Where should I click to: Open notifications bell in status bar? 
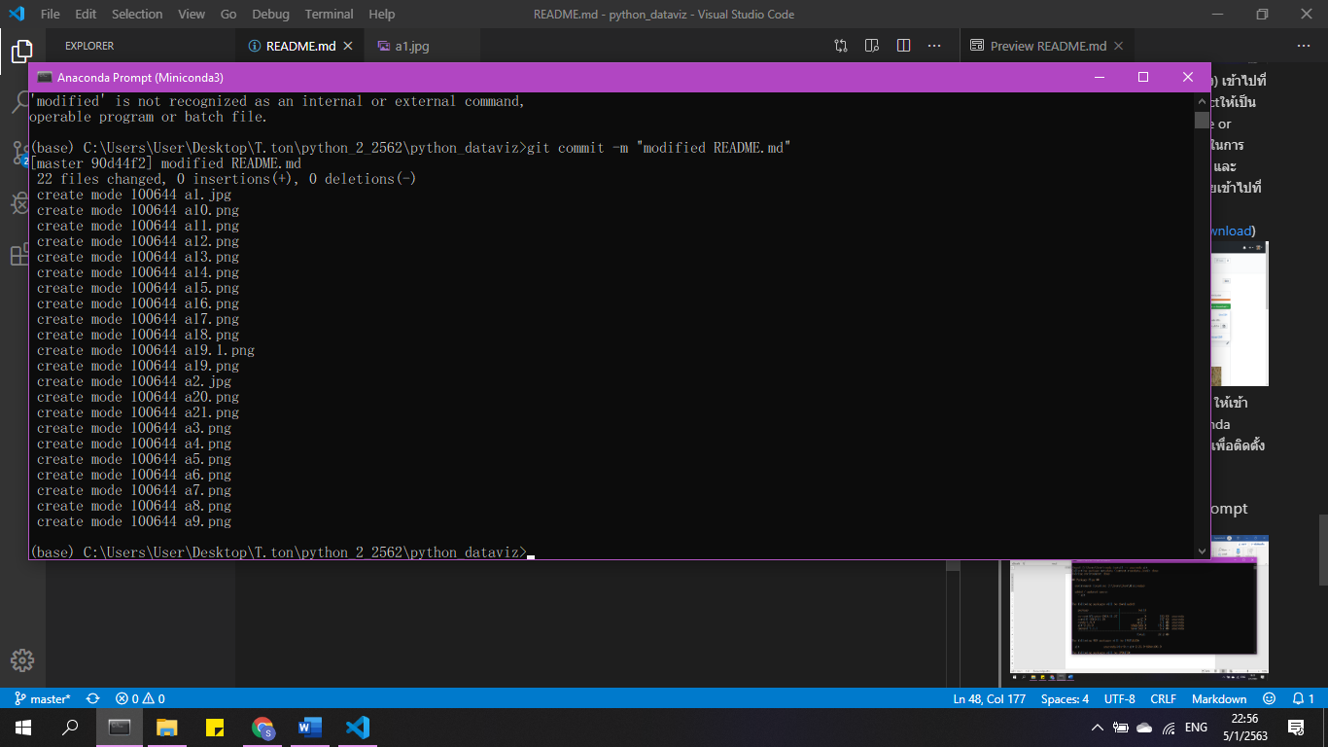[1304, 698]
